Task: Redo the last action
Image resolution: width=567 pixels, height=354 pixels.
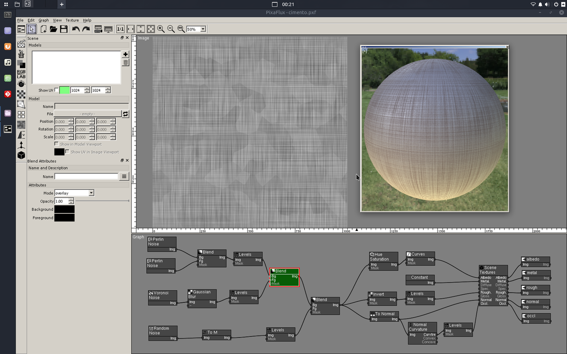Action: pos(86,29)
